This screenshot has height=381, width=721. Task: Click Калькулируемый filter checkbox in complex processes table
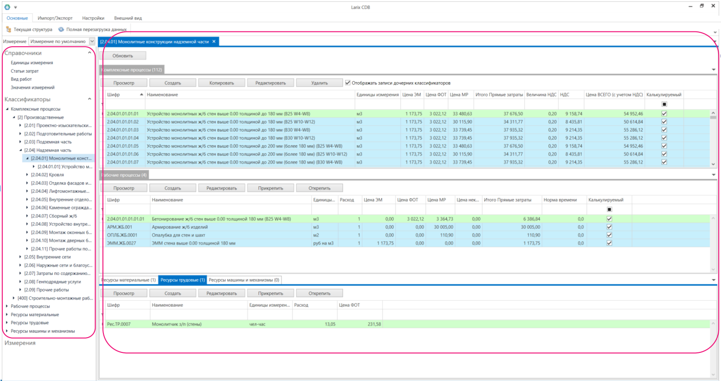664,104
